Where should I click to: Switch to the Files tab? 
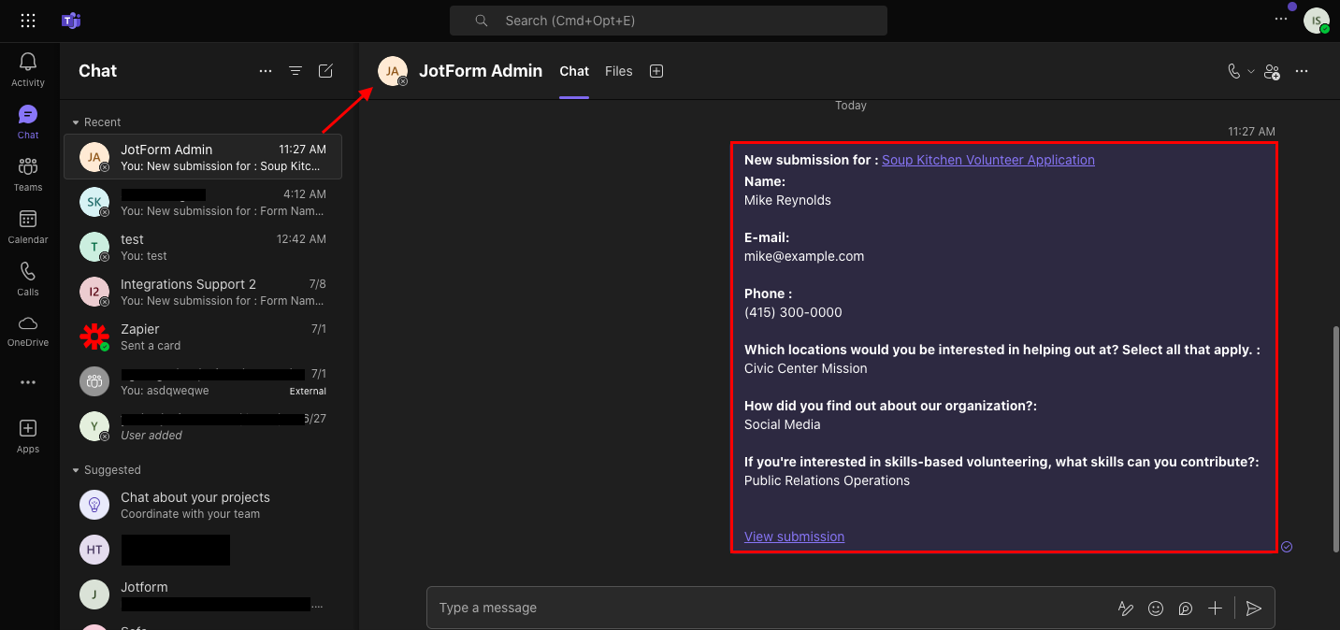(619, 71)
